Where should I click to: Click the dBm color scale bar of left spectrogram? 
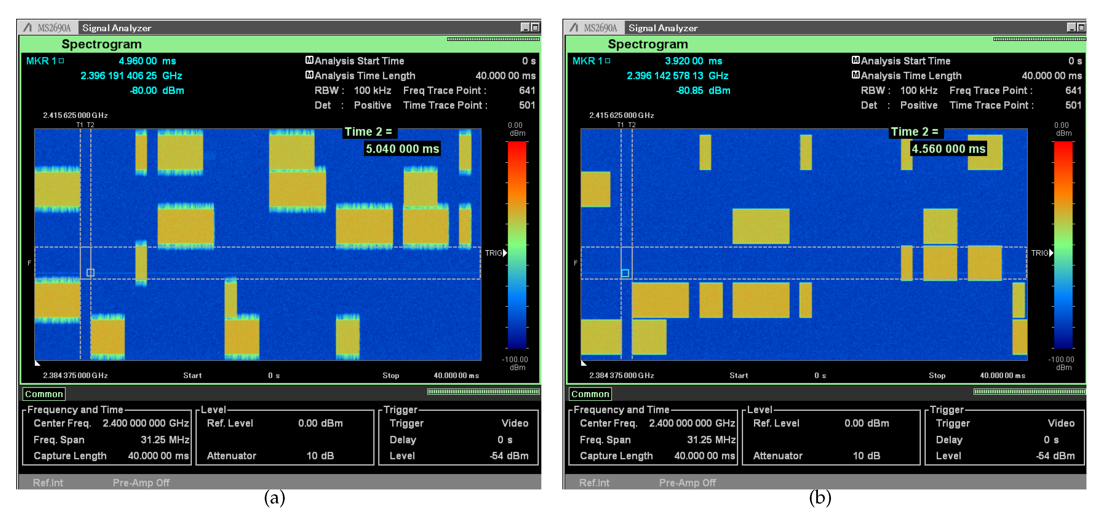coord(516,245)
